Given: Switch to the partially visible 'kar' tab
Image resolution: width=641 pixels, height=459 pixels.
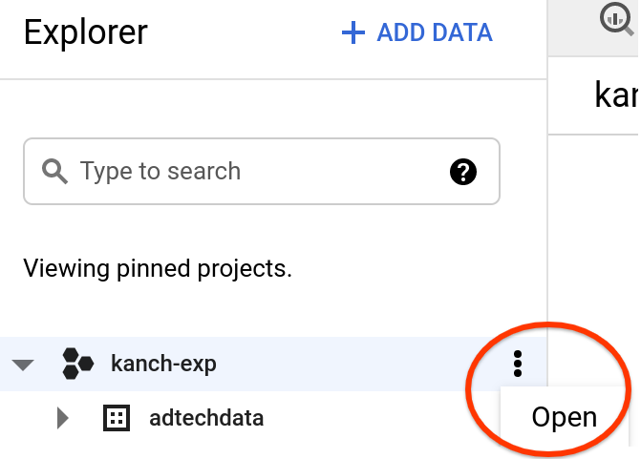Looking at the screenshot, I should coord(616,94).
